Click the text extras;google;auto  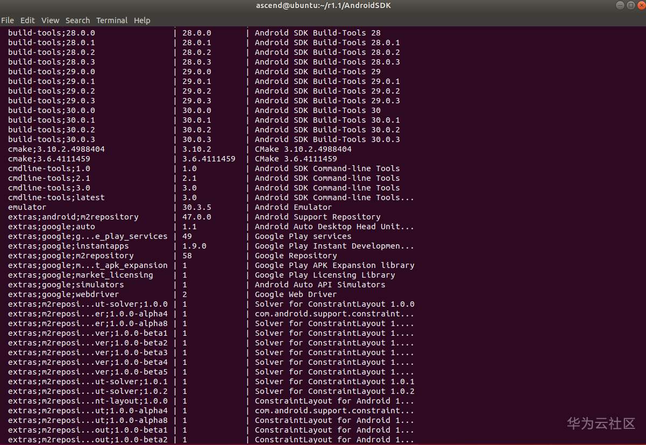(x=51, y=227)
